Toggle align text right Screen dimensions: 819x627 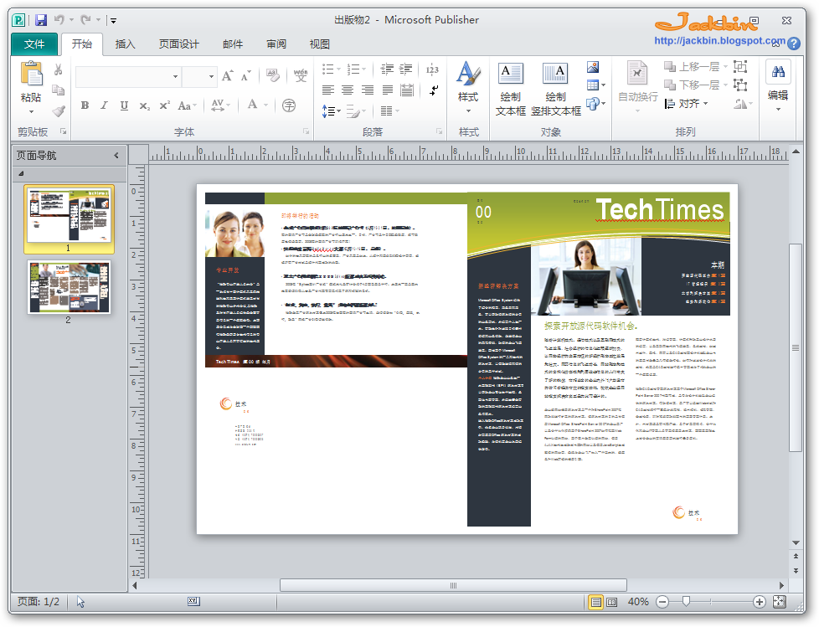coord(367,90)
